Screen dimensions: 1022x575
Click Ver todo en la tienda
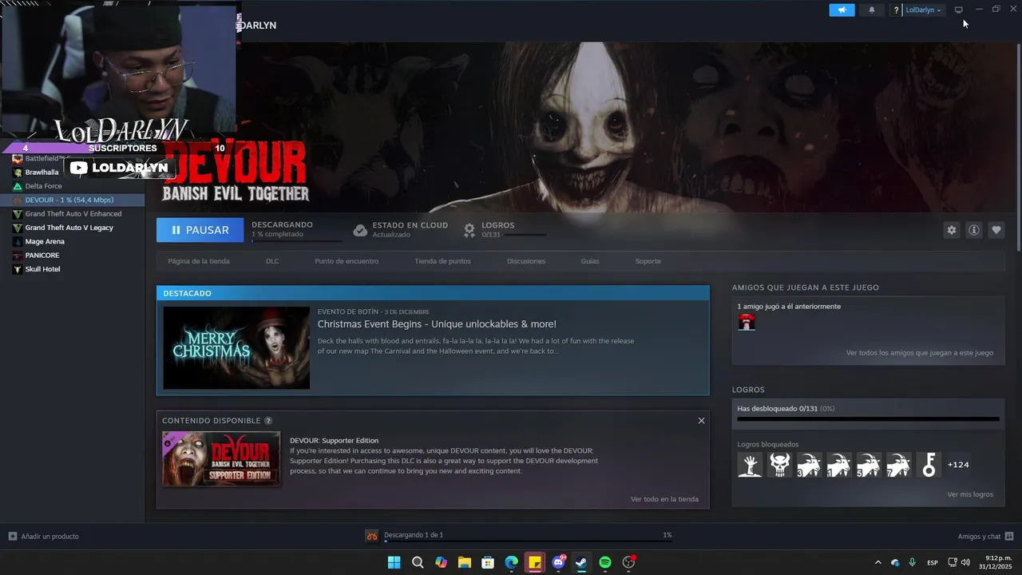point(664,499)
